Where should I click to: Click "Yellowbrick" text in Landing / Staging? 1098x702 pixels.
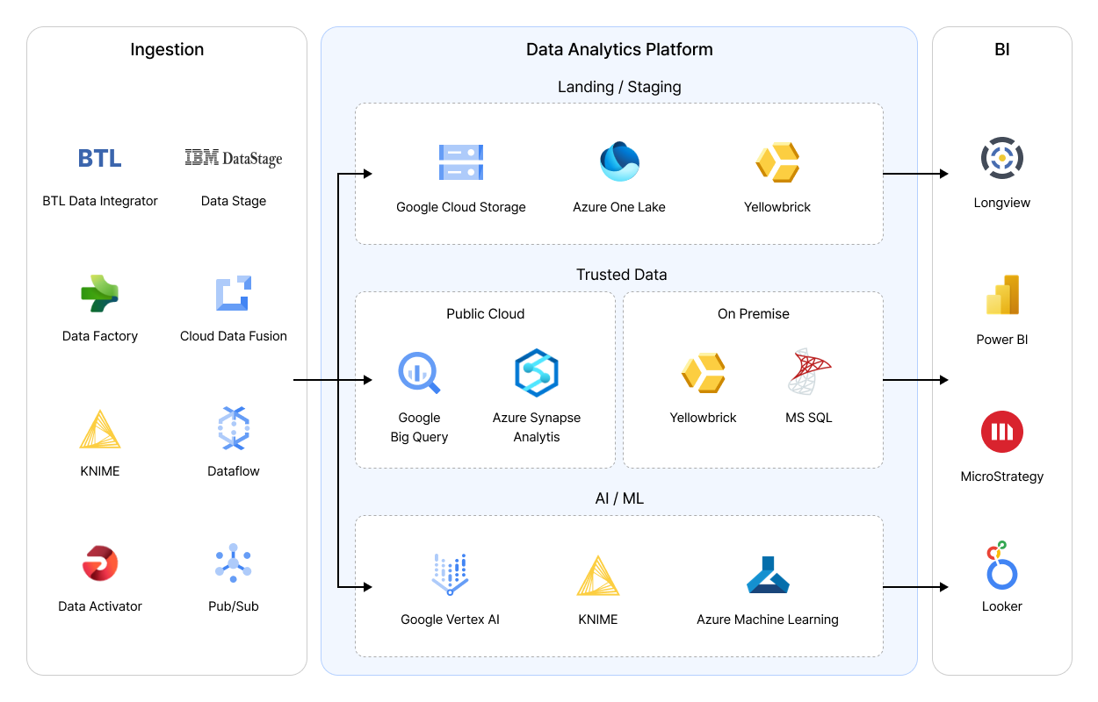777,208
